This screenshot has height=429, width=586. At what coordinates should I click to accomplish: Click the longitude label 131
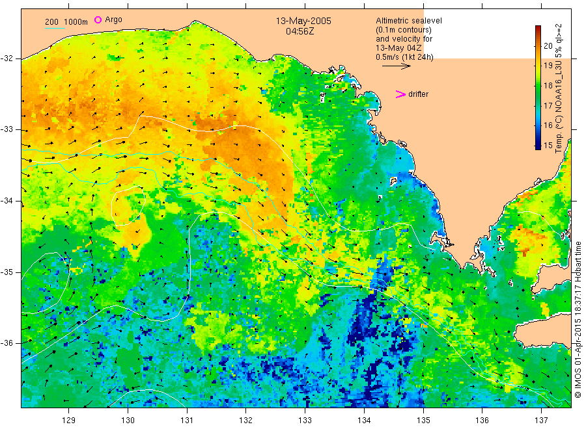(187, 421)
